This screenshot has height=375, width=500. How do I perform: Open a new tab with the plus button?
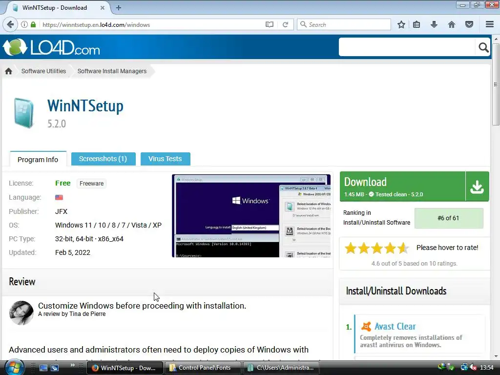click(x=119, y=8)
